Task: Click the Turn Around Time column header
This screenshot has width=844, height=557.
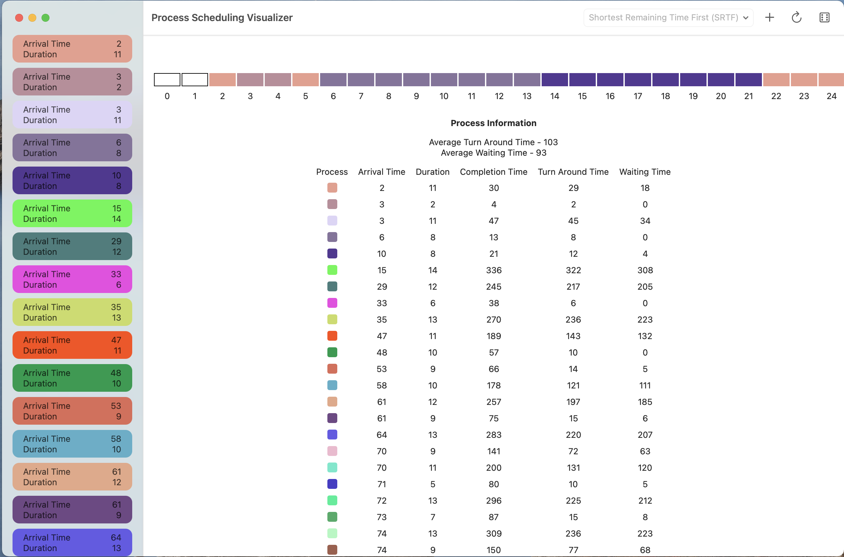Action: [573, 172]
